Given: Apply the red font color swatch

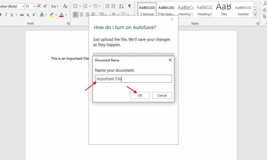Looking at the screenshot, I should click(61, 15).
